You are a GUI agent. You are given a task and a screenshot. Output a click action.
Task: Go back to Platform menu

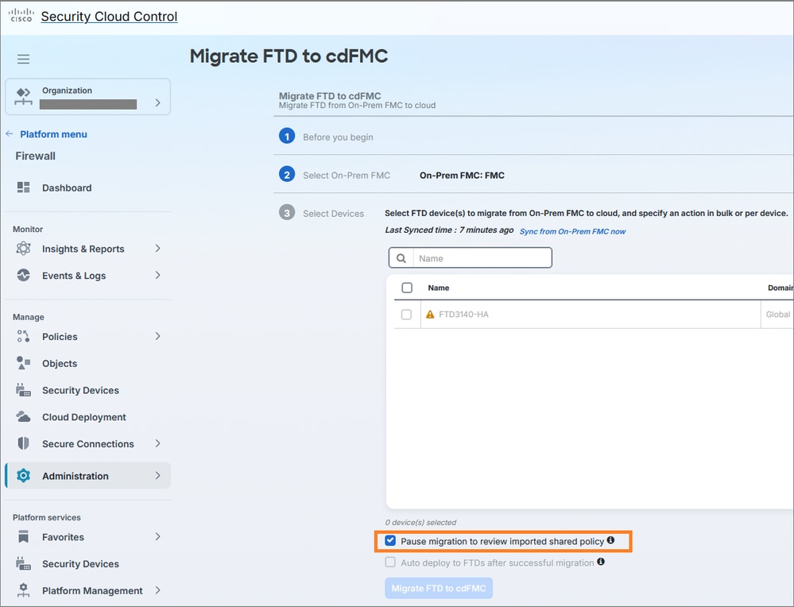click(x=53, y=134)
